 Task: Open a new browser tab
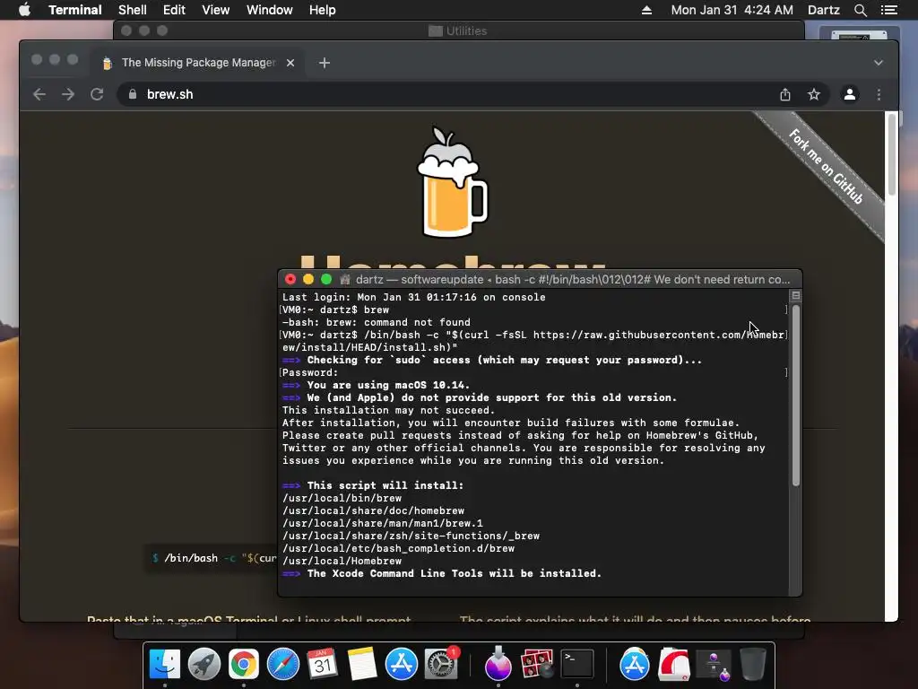click(x=325, y=63)
